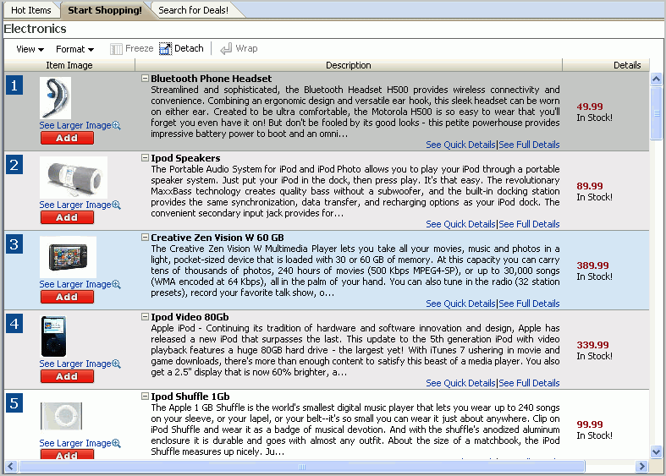See larger image of Bluetooth headset
Screen dimensions: 666x476
click(75, 126)
